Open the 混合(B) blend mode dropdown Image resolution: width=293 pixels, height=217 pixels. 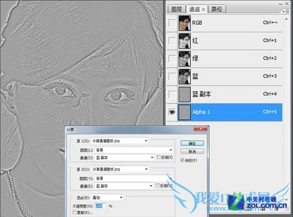click(x=107, y=198)
